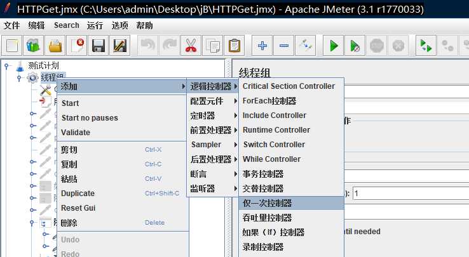Click the Undo arrow toolbar icon
This screenshot has width=469, height=257.
pyautogui.click(x=148, y=46)
